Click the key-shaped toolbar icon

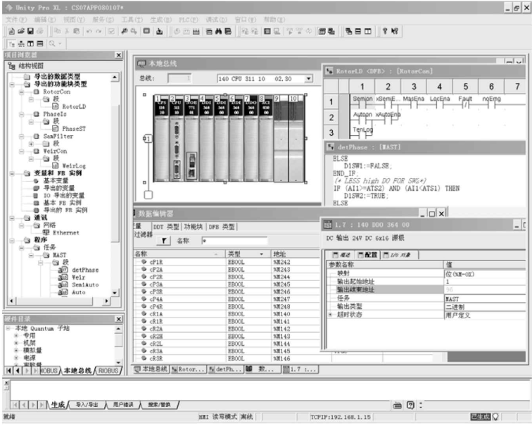click(124, 31)
